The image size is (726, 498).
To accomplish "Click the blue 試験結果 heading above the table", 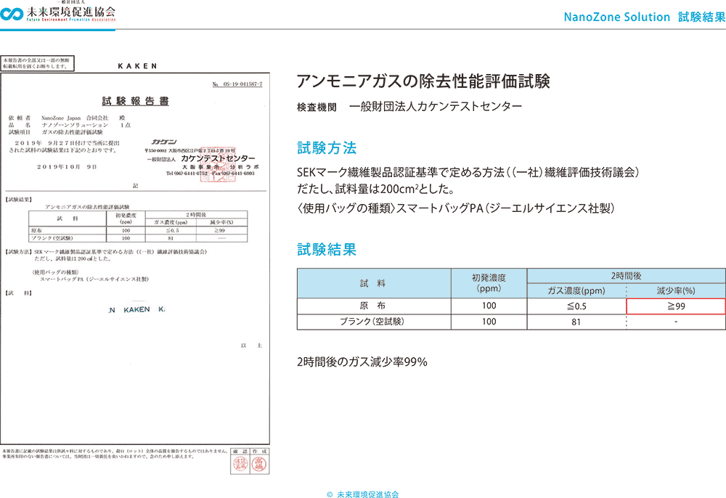I will (x=327, y=250).
